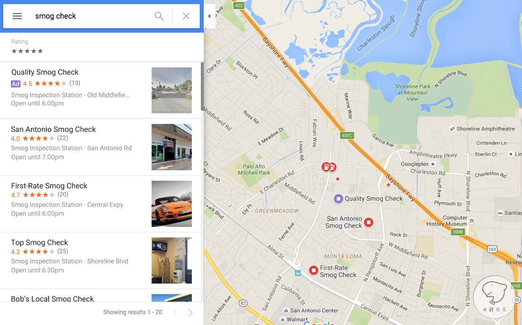This screenshot has width=522, height=325.
Task: Open the hamburger menu in the search bar
Action: tap(17, 16)
